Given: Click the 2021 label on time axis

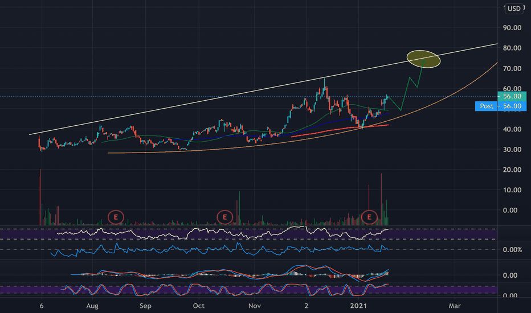Looking at the screenshot, I should (358, 306).
